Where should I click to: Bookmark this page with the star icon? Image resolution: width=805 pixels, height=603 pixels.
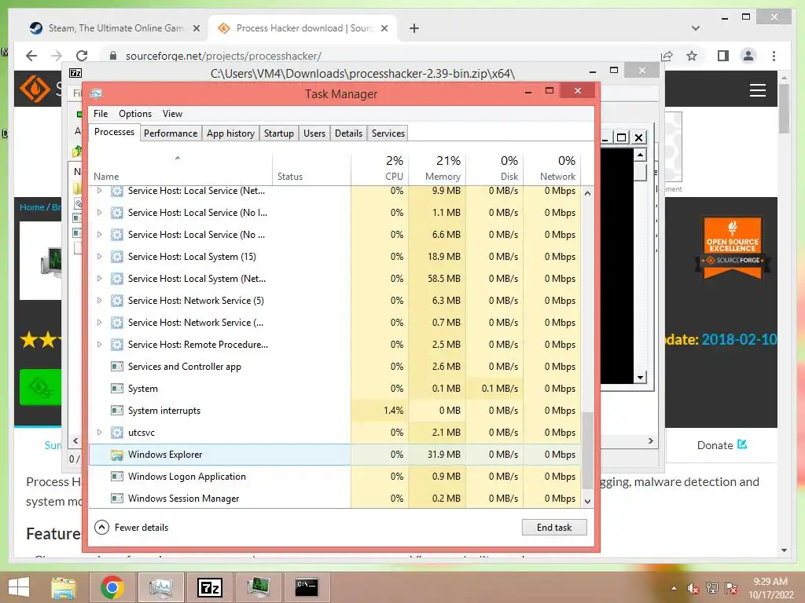click(x=692, y=56)
